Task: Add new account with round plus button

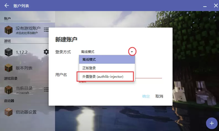Action: click(x=212, y=123)
